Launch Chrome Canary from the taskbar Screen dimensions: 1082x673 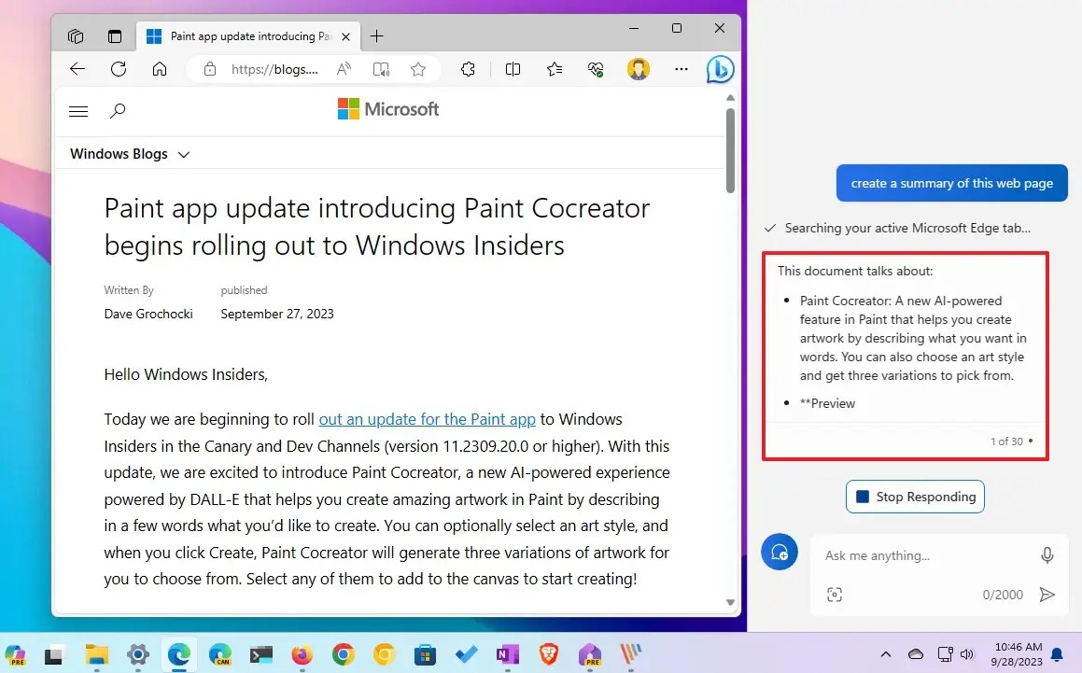(x=385, y=654)
